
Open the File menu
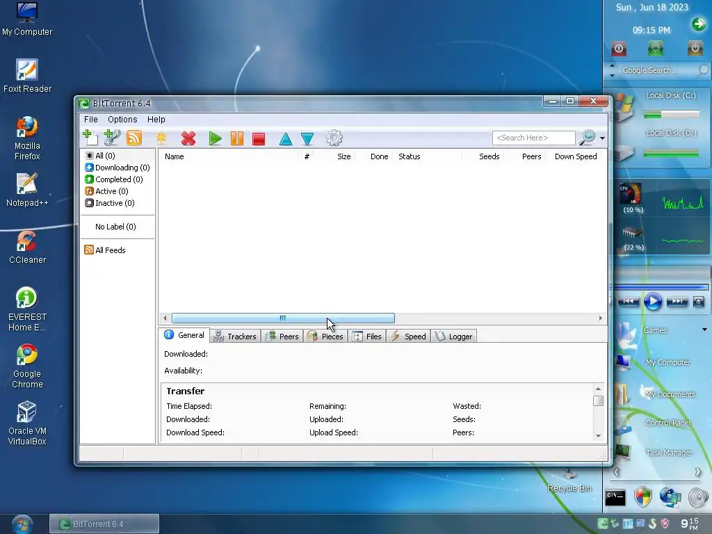(x=91, y=119)
